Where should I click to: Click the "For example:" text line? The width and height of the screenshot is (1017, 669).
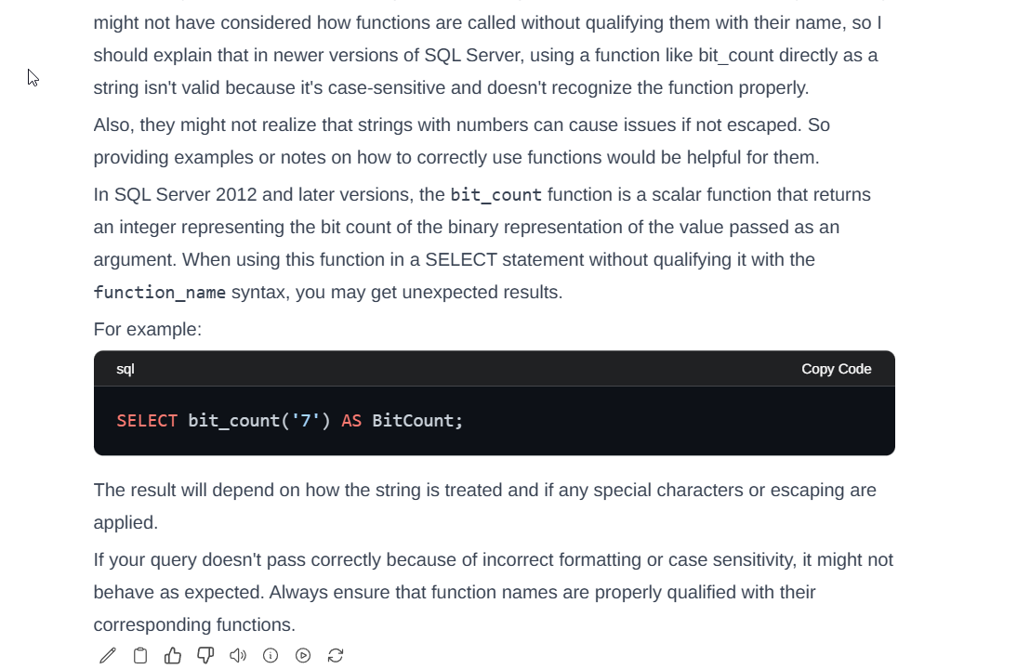coord(148,329)
